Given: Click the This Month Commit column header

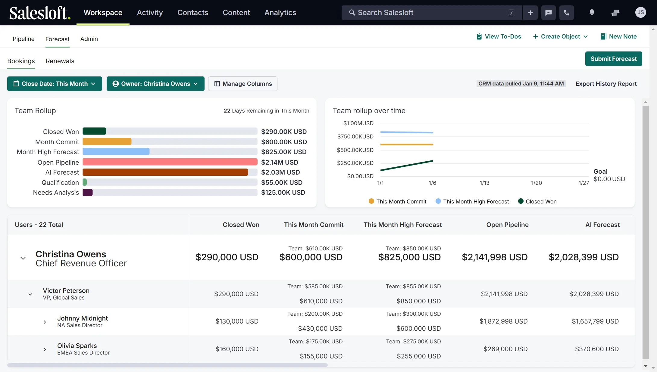Looking at the screenshot, I should click(x=314, y=225).
